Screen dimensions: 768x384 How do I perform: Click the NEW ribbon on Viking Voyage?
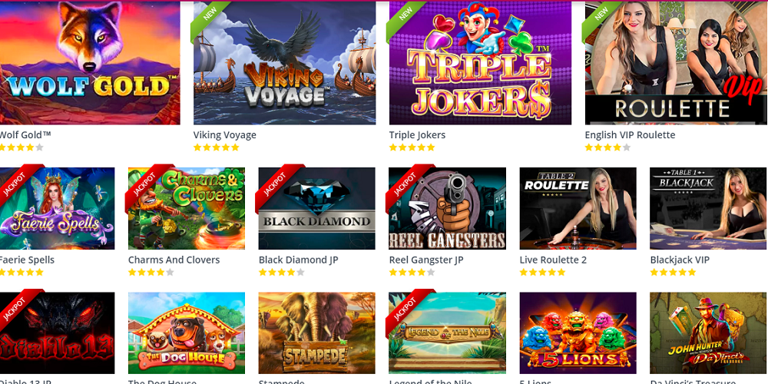[x=210, y=15]
